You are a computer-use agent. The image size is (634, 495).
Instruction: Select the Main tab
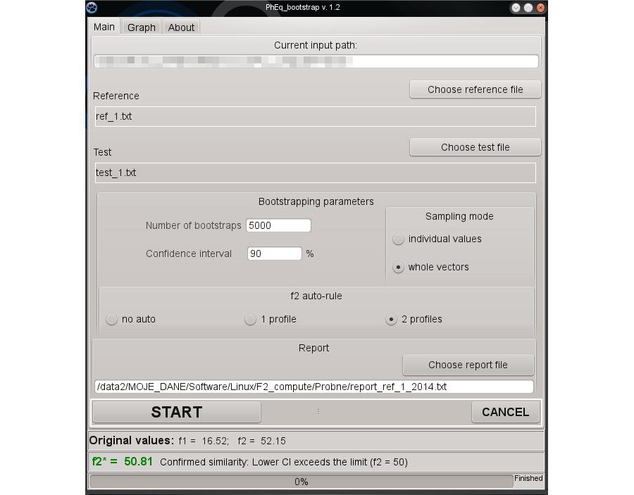coord(104,27)
